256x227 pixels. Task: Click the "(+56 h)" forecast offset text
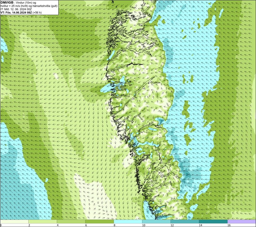pos(37,13)
